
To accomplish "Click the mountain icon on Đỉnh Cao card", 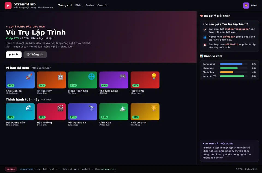I will (x=123, y=108).
